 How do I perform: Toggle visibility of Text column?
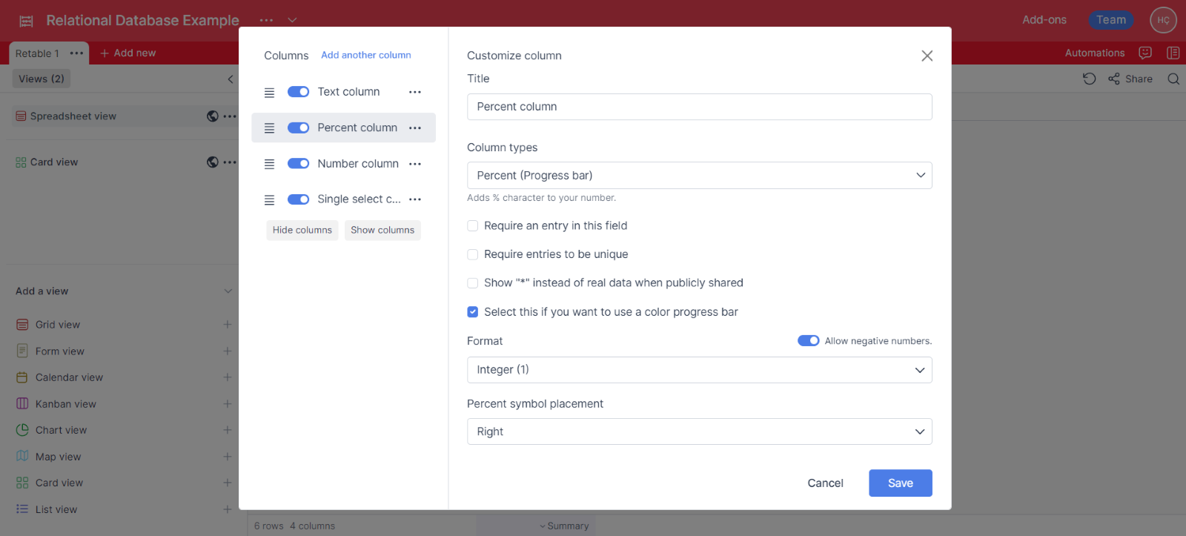tap(298, 92)
